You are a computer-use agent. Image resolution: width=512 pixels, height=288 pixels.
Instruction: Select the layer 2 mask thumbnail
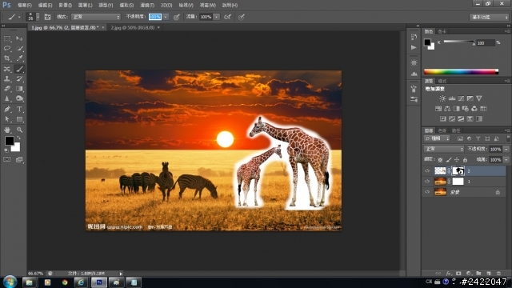click(458, 170)
